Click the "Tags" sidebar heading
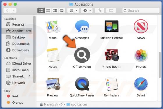Viewport: 163px width, 109px height. (x=7, y=91)
